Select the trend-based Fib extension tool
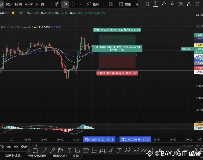Viewport: 203px width, 160px height. point(94,150)
